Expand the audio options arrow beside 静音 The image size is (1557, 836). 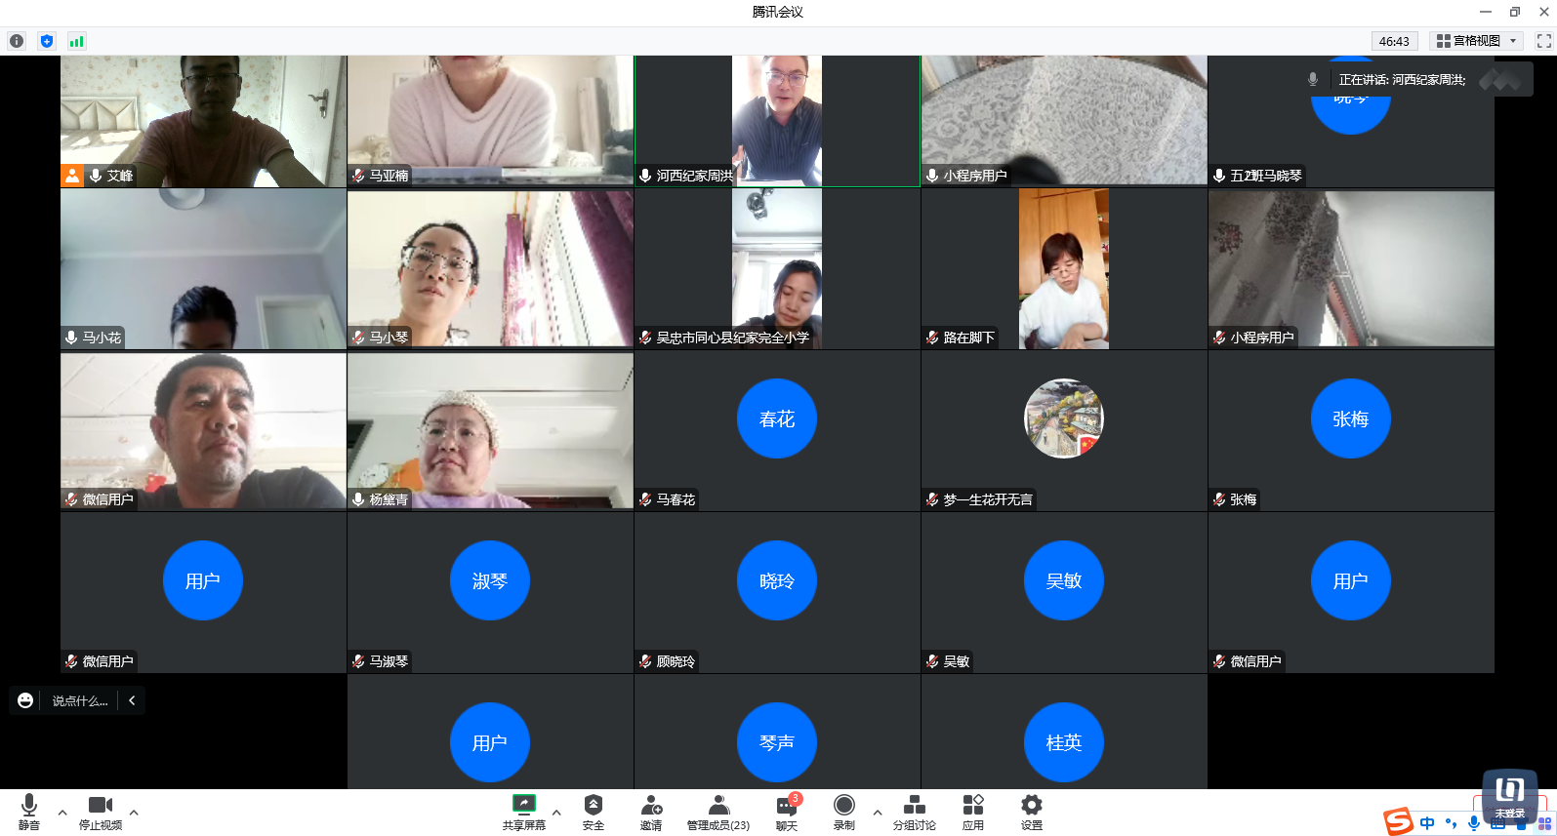(x=62, y=812)
